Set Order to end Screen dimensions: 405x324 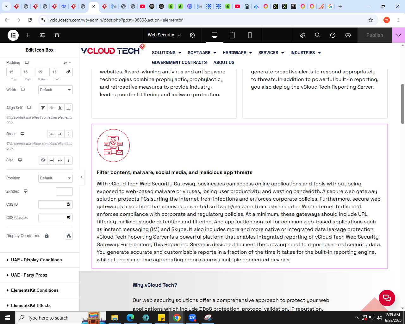coord(60,134)
